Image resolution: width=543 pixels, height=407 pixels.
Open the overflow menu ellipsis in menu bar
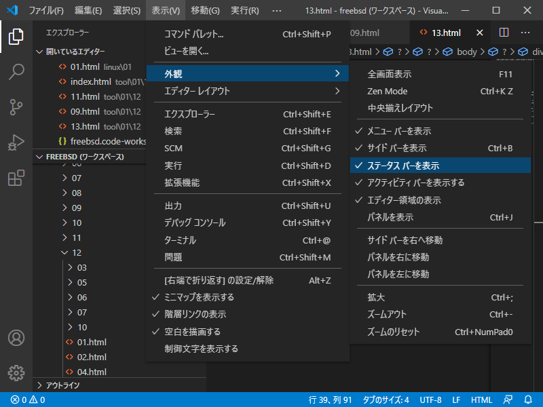pos(277,11)
